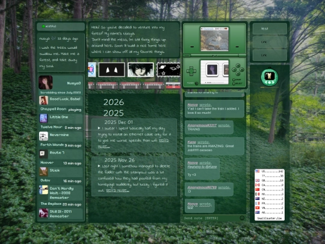This screenshot has width=325, height=244.
Task: Click the Stick album art
Action: (43, 172)
